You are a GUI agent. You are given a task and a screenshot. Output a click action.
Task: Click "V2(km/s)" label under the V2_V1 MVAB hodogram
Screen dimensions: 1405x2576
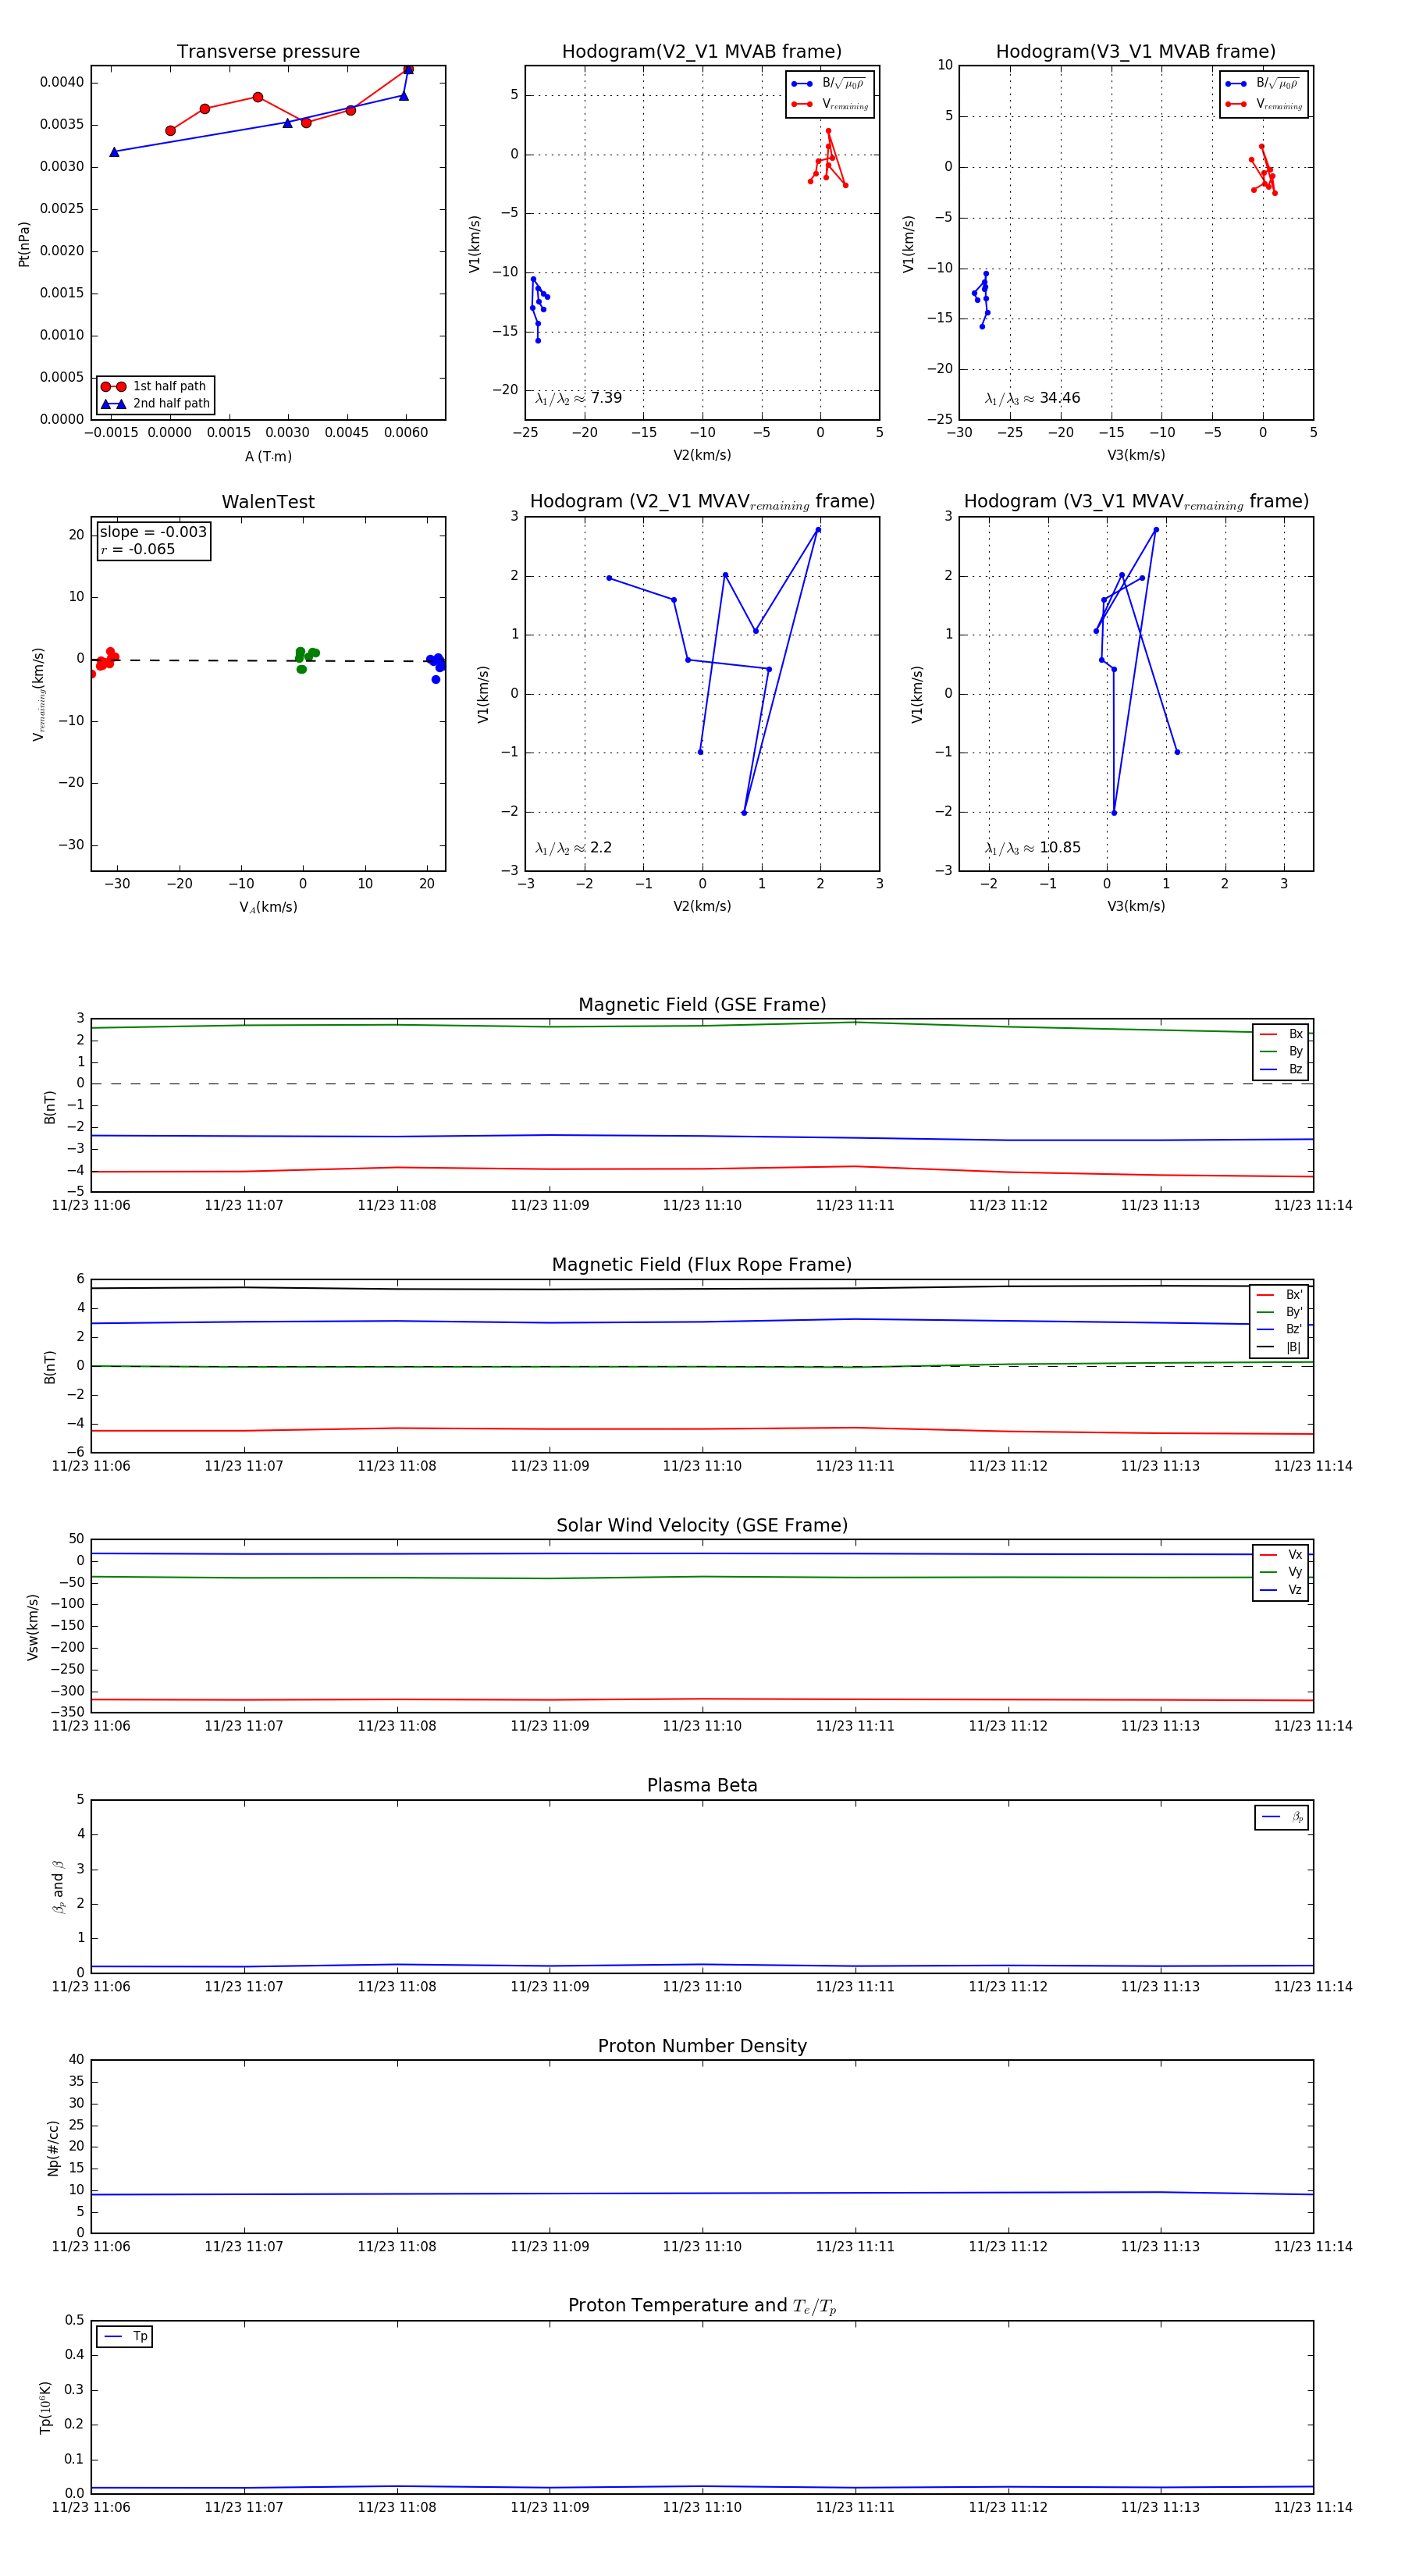coord(702,456)
